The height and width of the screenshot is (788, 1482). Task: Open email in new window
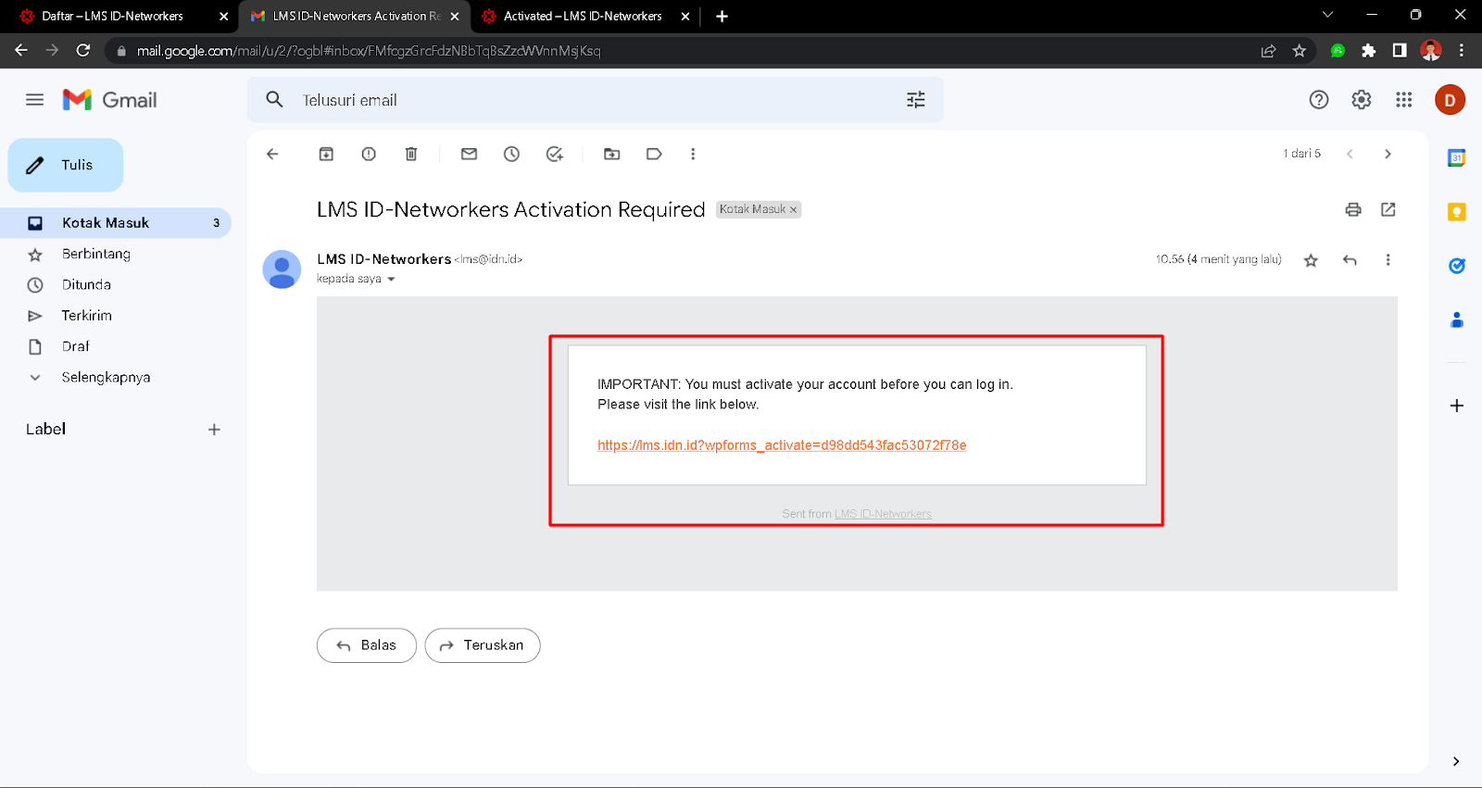pyautogui.click(x=1388, y=210)
